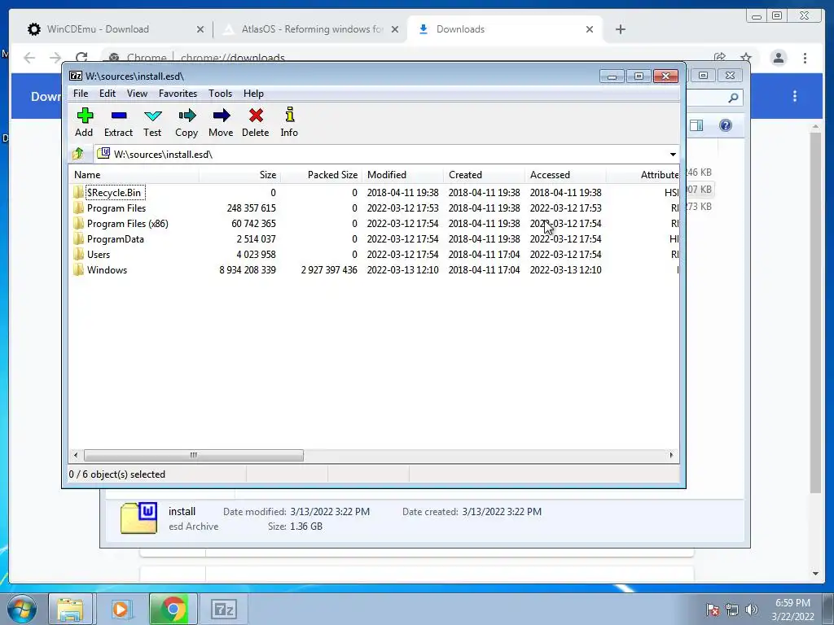
Task: Open Downloads page more-actions menu
Action: tap(795, 96)
